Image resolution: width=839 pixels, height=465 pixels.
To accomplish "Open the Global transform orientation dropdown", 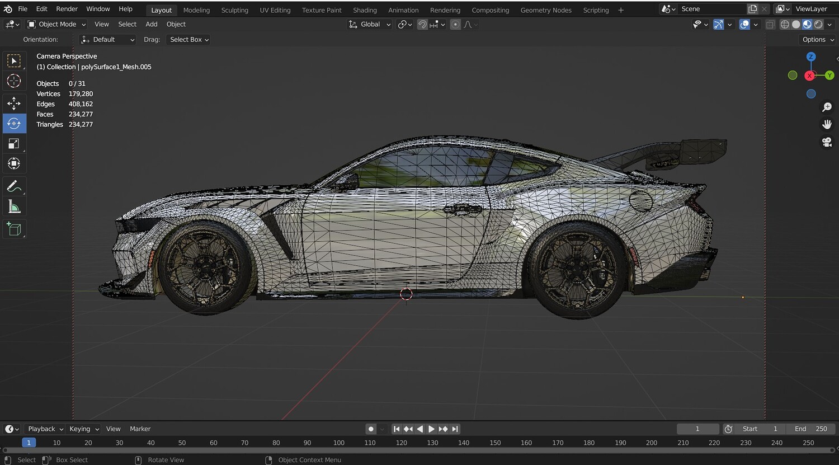I will pyautogui.click(x=370, y=25).
